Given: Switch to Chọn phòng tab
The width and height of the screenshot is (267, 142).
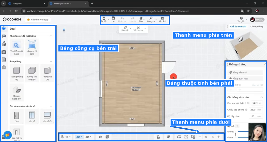Looking at the screenshot, I should (x=257, y=26).
